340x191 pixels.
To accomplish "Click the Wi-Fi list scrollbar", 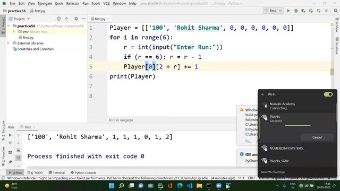I will (x=336, y=112).
